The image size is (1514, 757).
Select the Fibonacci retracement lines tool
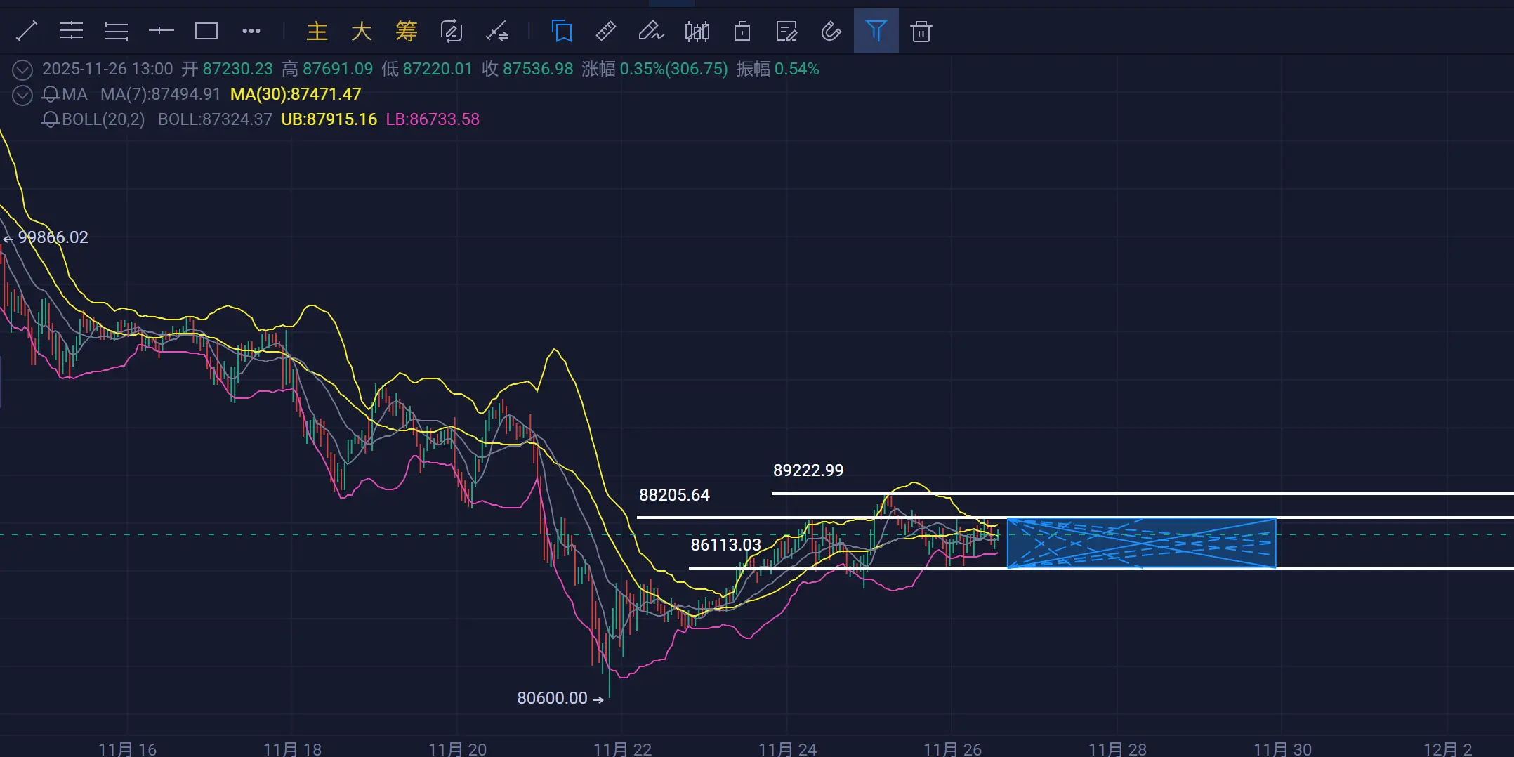pyautogui.click(x=72, y=32)
